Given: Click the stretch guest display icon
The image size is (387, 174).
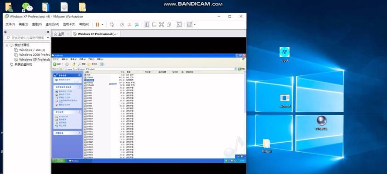Looking at the screenshot, I should pos(189,24).
